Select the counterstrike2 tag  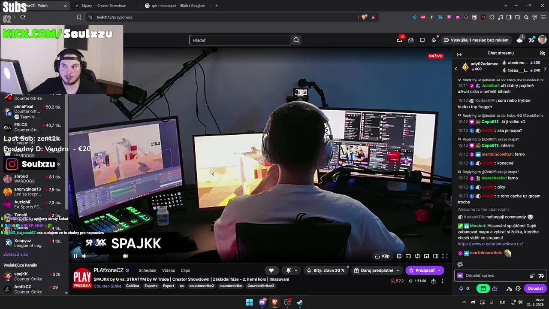202,286
